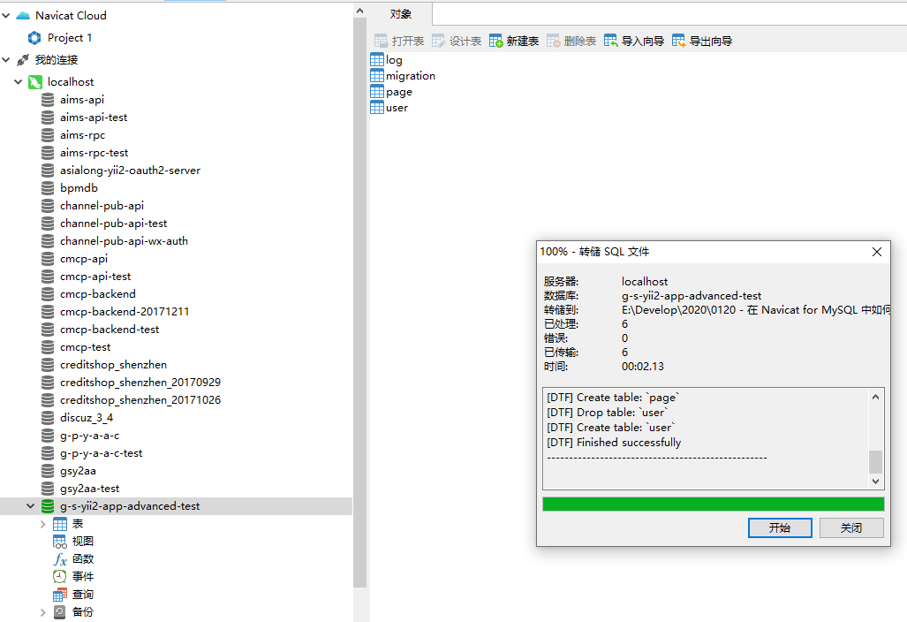Screen dimensions: 907x622
Task: Select the aims-api-test database
Action: (x=93, y=118)
